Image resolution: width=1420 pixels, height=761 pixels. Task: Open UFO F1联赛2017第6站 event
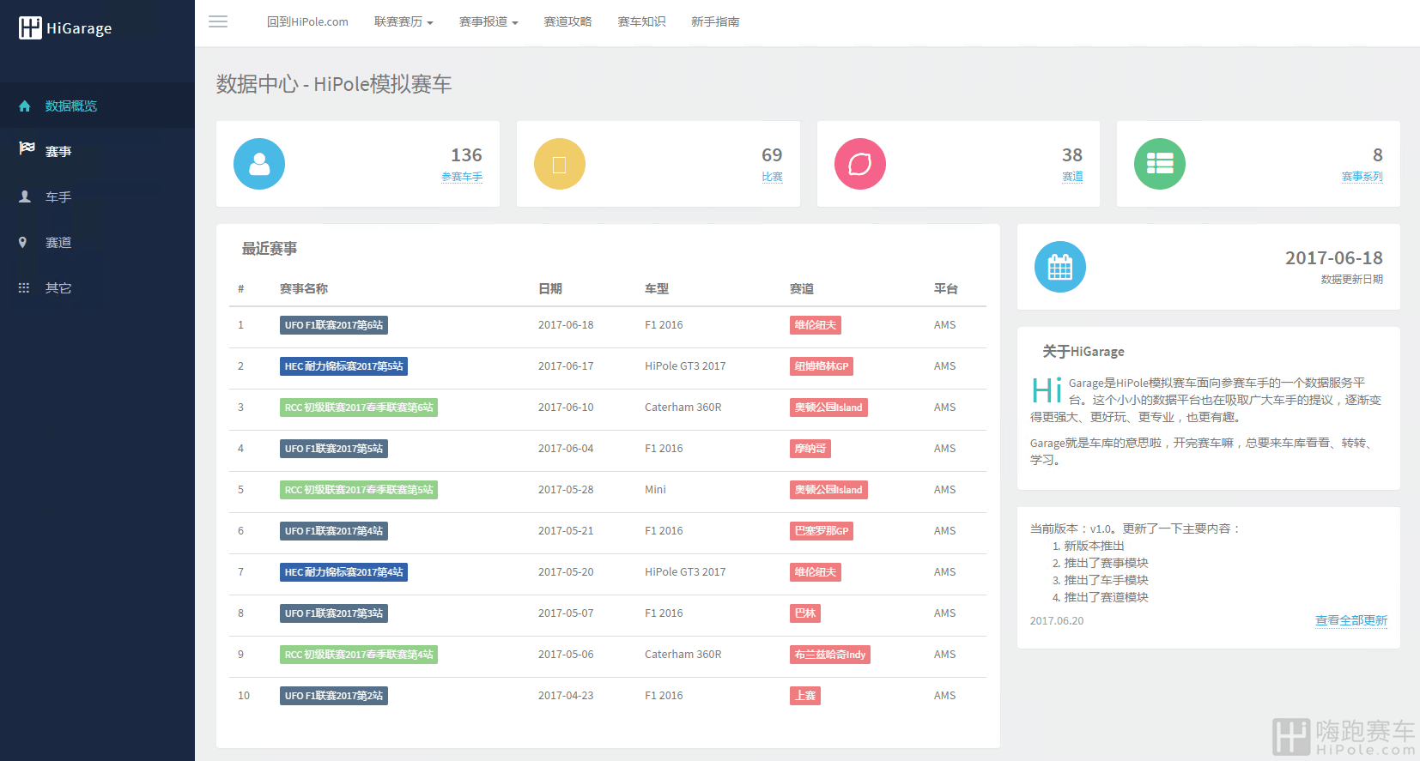(334, 325)
